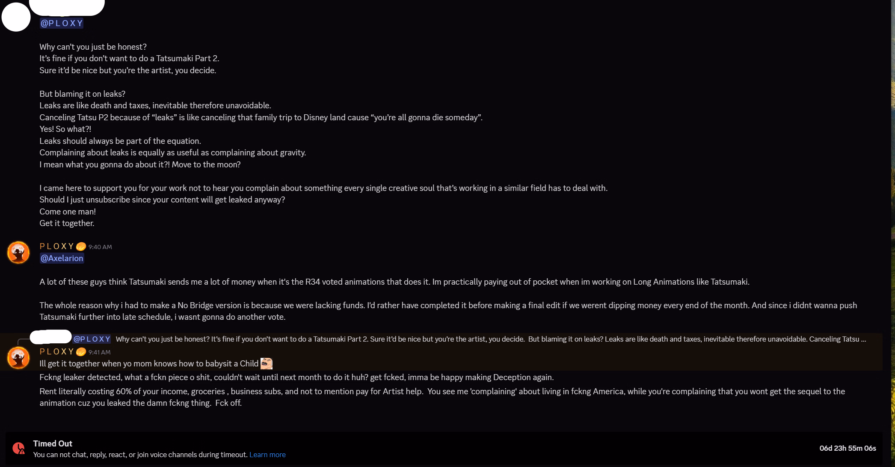Click the face emoji after "babysit a Child"
895x467 pixels.
[x=266, y=363]
